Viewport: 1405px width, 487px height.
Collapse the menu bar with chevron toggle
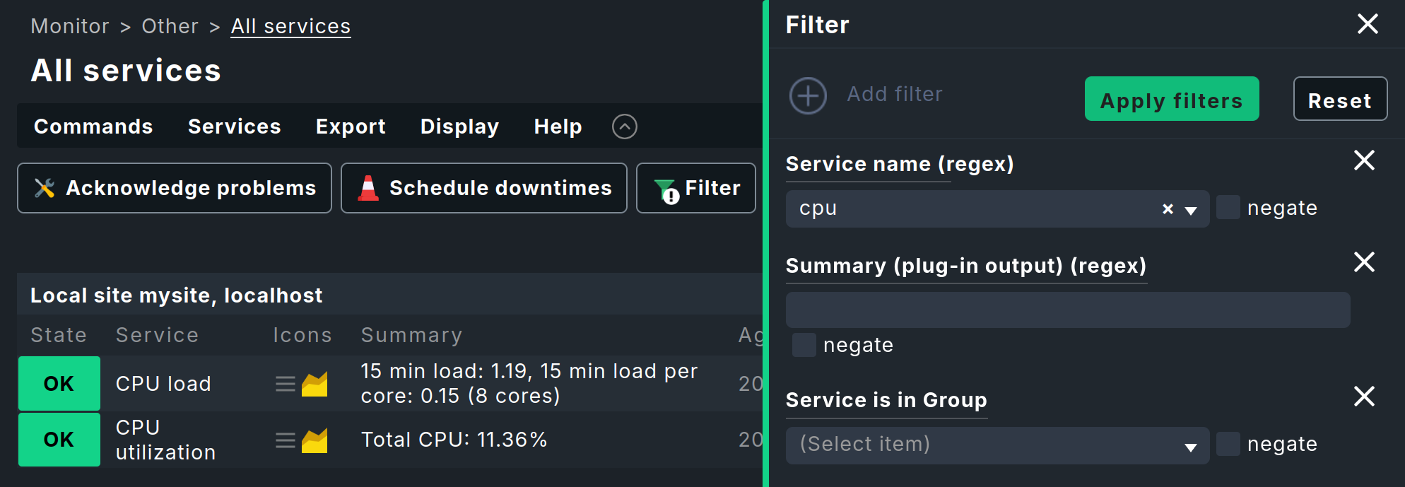624,127
